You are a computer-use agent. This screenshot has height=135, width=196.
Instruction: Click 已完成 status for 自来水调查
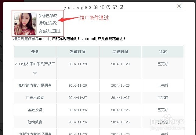pyautogui.click(x=163, y=98)
